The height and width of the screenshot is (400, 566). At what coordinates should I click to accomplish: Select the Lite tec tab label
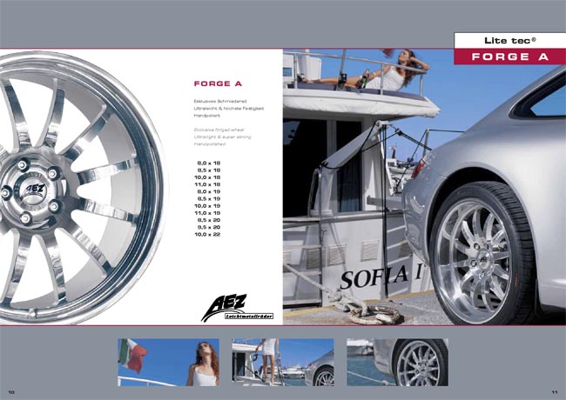click(509, 40)
